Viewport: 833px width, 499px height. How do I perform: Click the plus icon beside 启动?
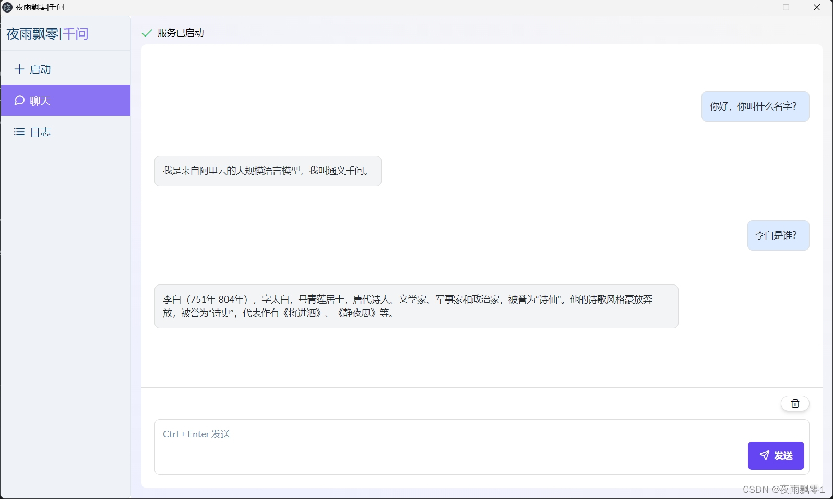(19, 69)
